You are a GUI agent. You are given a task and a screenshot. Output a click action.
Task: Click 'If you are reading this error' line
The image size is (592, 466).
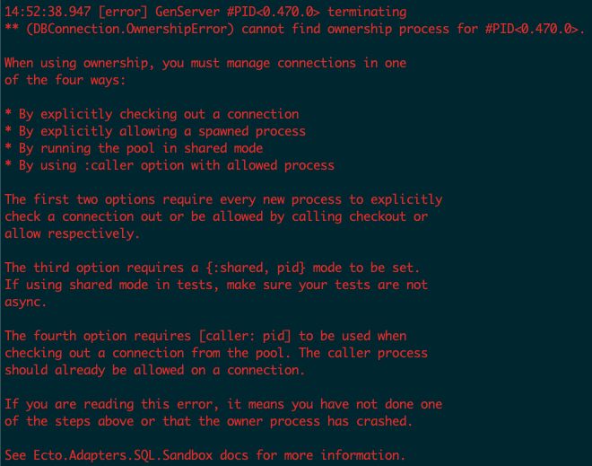(x=223, y=404)
